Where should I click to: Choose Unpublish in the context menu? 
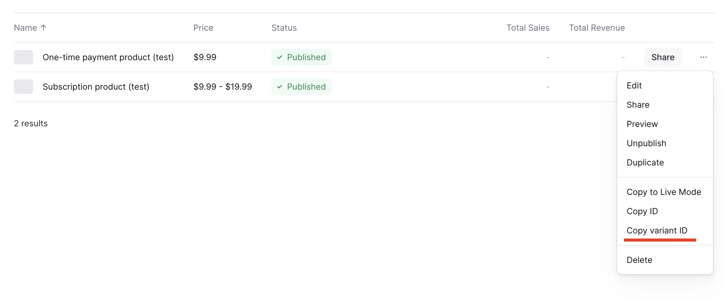[646, 143]
